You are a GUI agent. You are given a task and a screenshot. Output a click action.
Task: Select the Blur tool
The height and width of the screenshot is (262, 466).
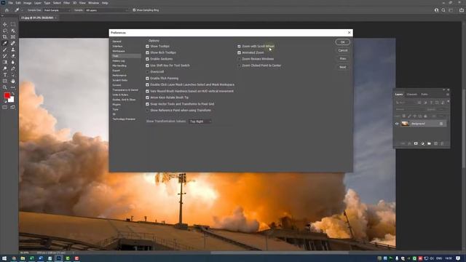(x=13, y=62)
